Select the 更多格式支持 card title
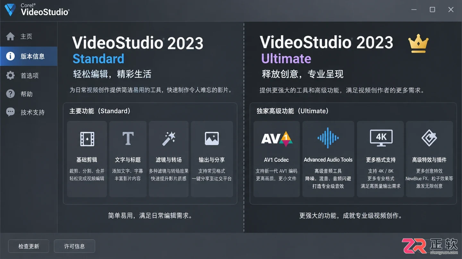Screen dimensions: 462x259 [x=381, y=160]
